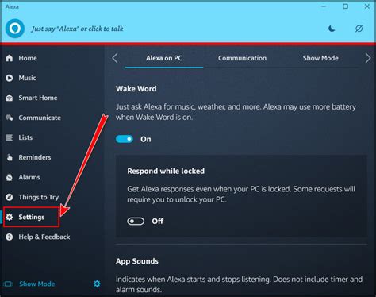Show more settings tabs right arrow

[x=368, y=58]
